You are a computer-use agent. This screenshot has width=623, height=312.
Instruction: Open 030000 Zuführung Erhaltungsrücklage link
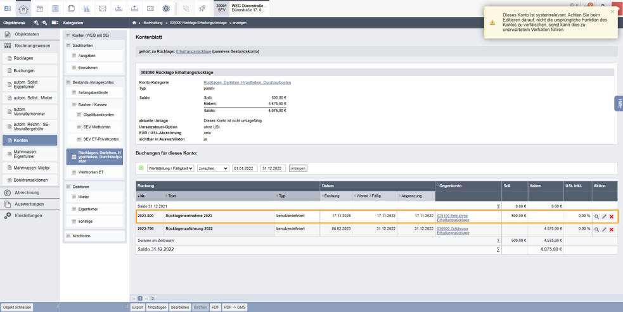pos(453,230)
